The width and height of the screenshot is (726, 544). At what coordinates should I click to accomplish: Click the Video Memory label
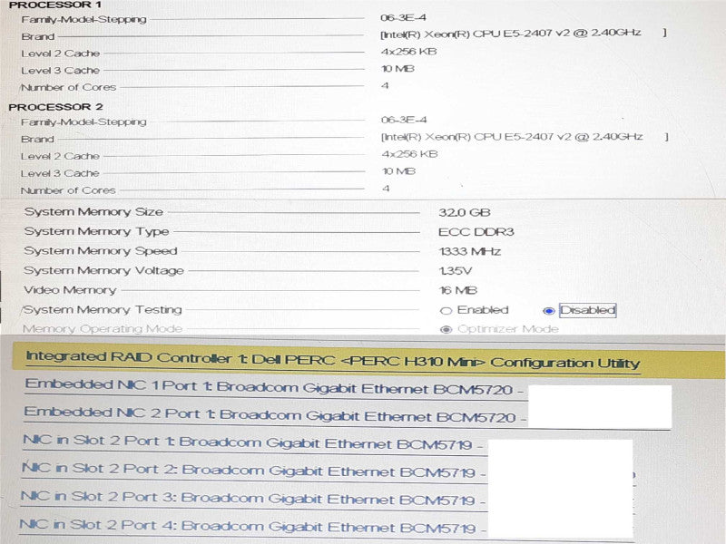[70, 290]
